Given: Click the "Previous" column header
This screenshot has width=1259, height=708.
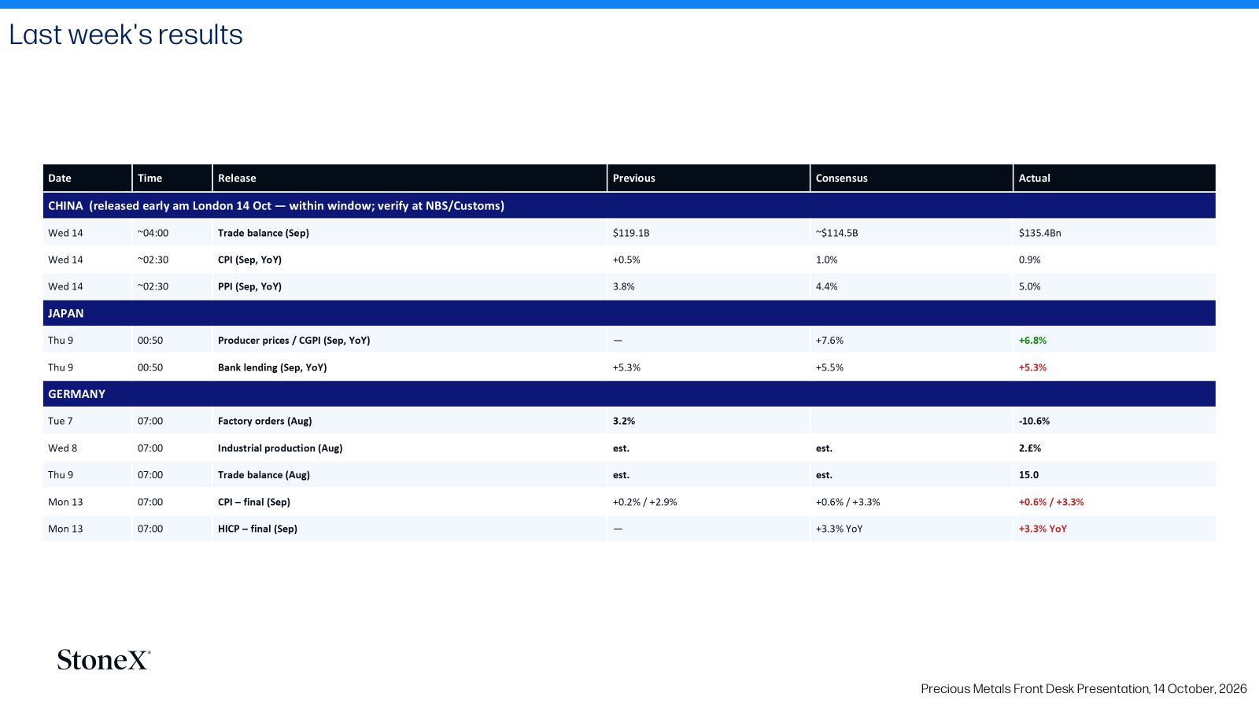Looking at the screenshot, I should [x=708, y=178].
